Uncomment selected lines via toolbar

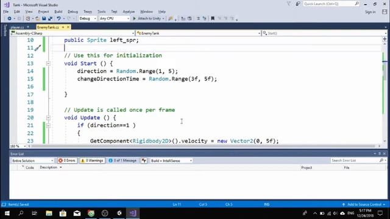[x=205, y=18]
